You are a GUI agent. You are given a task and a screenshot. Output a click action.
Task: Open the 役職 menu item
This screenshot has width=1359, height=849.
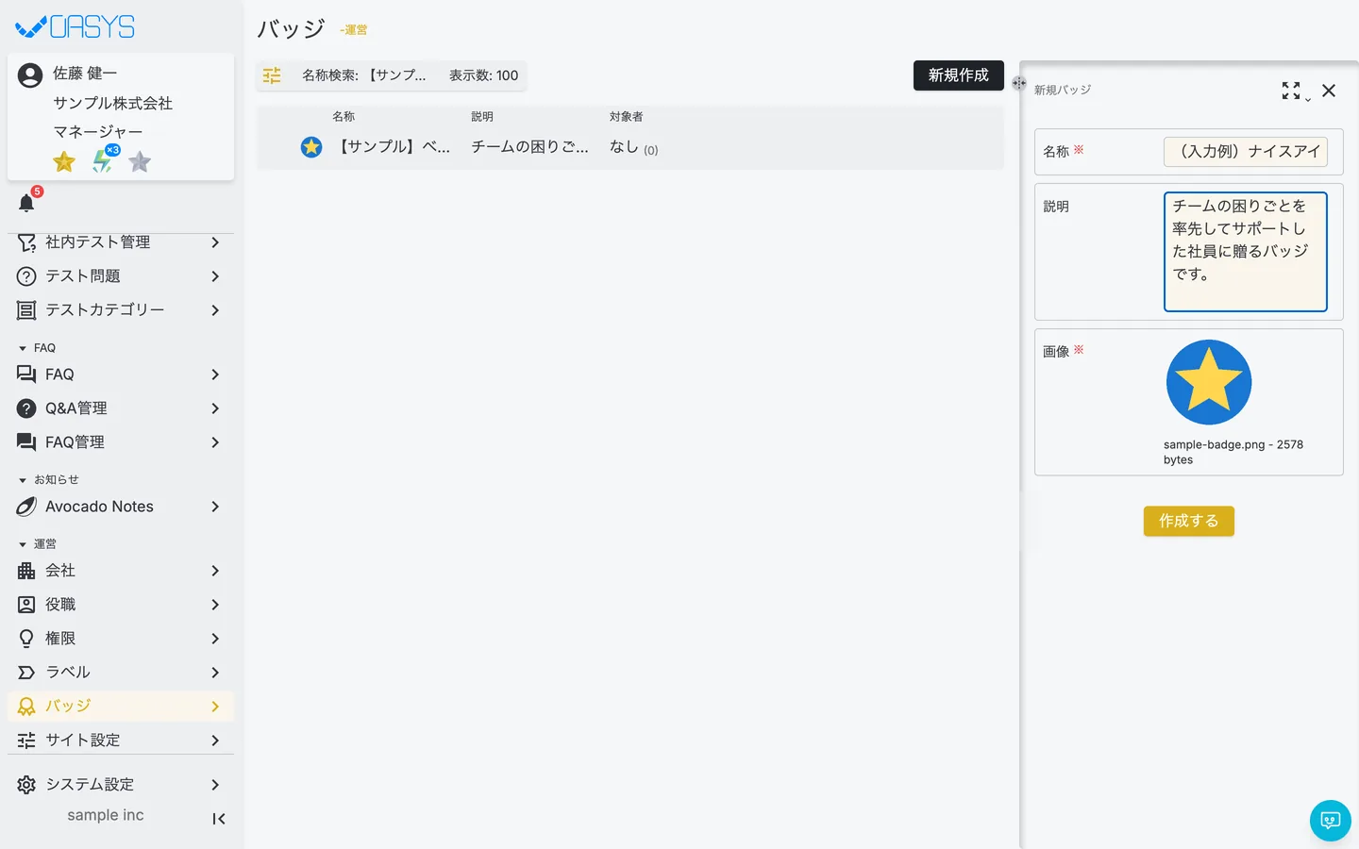[121, 605]
